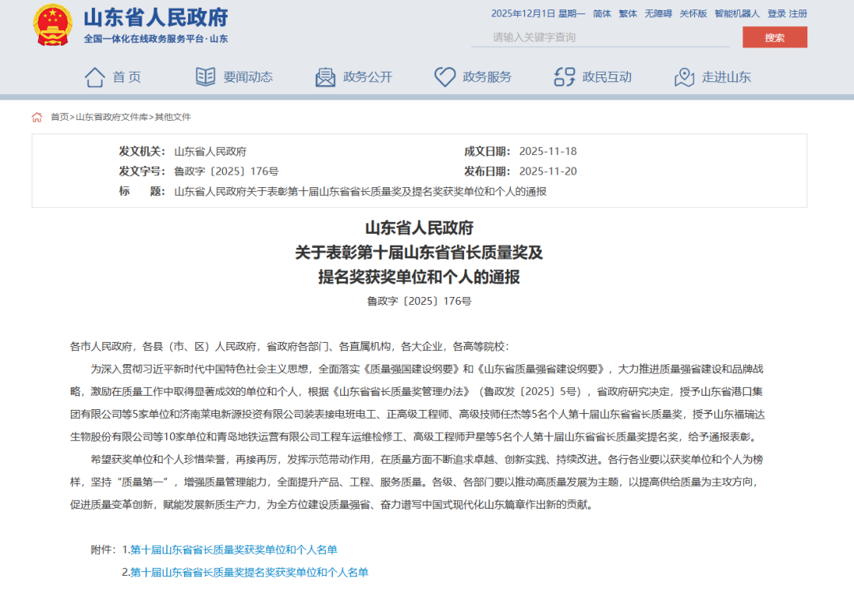Image resolution: width=854 pixels, height=590 pixels.
Task: Click the red breadcrumb home icon
Action: pyautogui.click(x=37, y=117)
